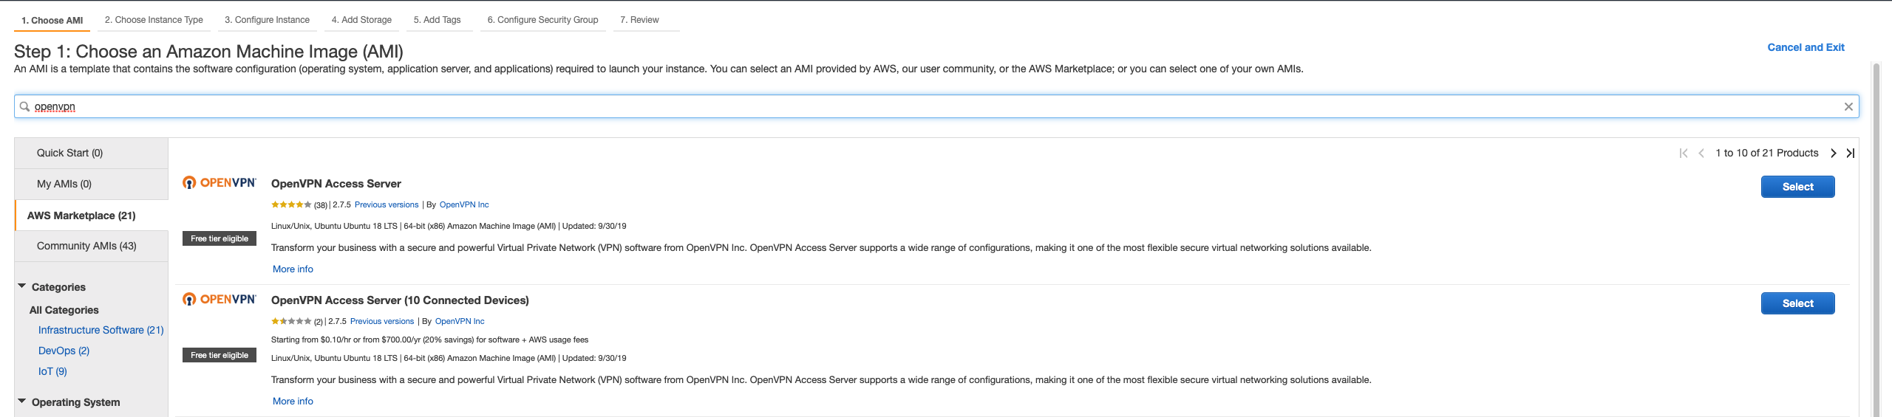Viewport: 1892px width, 417px height.
Task: Click OpenVPN logo of Access Server listing
Action: pos(220,182)
